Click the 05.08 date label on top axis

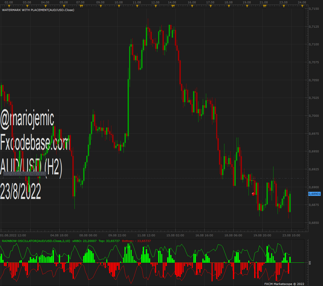pyautogui.click(x=64, y=2)
